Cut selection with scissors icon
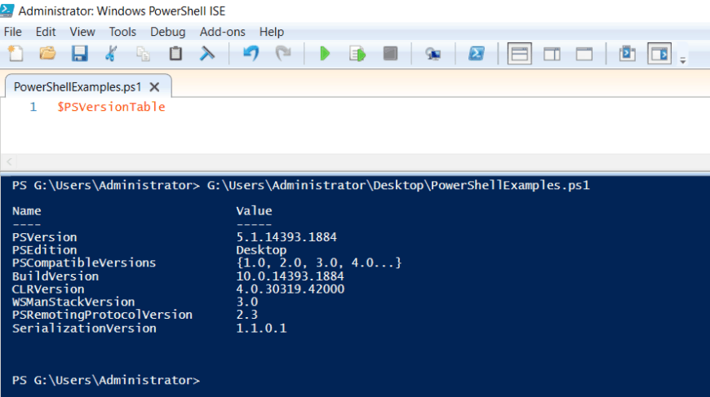Screen dimensions: 710x397 (x=111, y=54)
